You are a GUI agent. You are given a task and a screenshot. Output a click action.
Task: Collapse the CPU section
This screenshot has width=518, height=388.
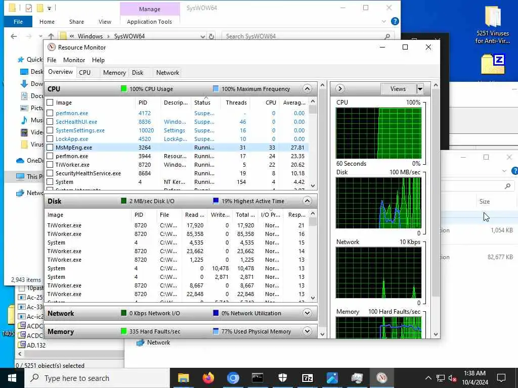point(307,89)
